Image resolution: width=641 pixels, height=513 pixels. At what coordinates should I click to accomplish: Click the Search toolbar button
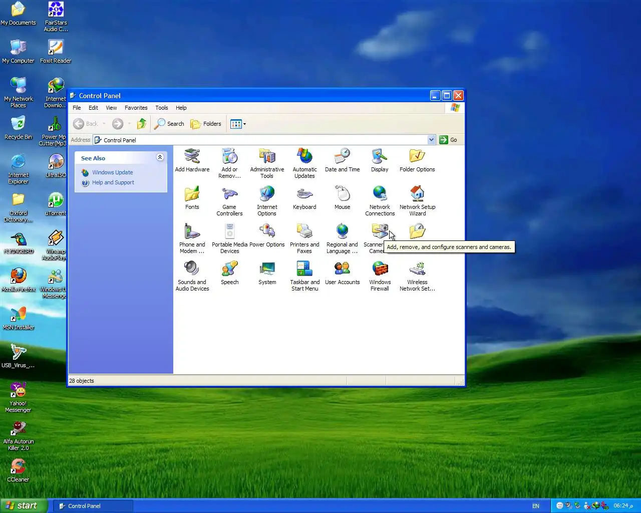[169, 124]
